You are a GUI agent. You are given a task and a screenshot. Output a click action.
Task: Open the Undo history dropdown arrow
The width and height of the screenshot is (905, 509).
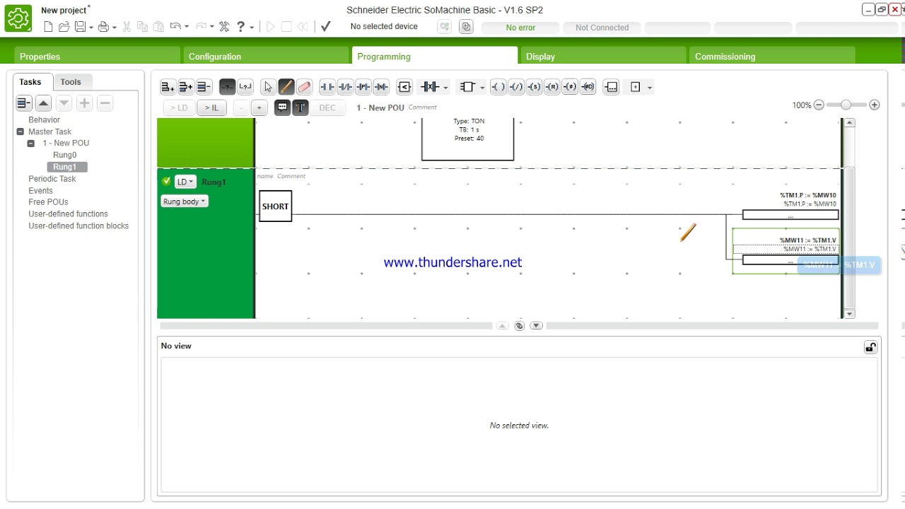(x=186, y=28)
